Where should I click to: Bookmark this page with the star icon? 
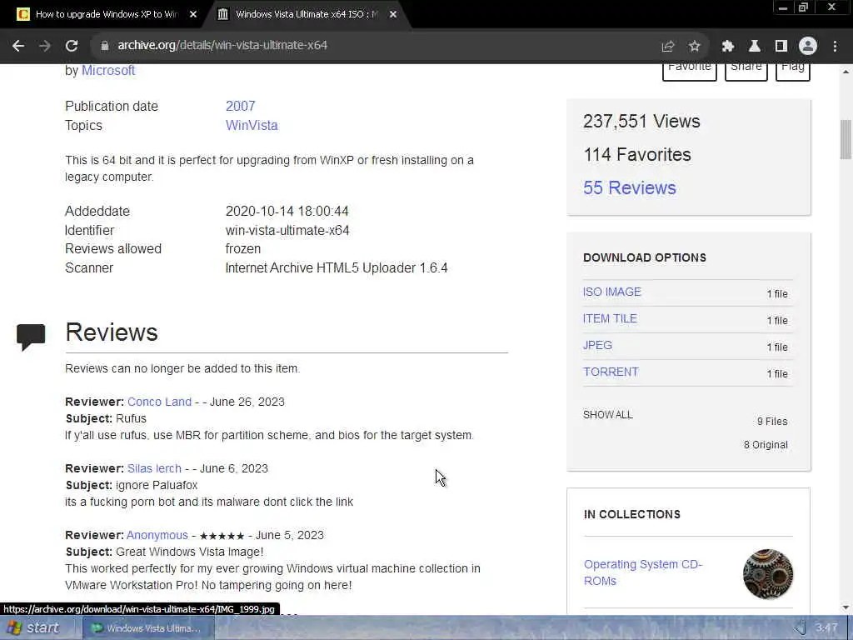coord(694,46)
